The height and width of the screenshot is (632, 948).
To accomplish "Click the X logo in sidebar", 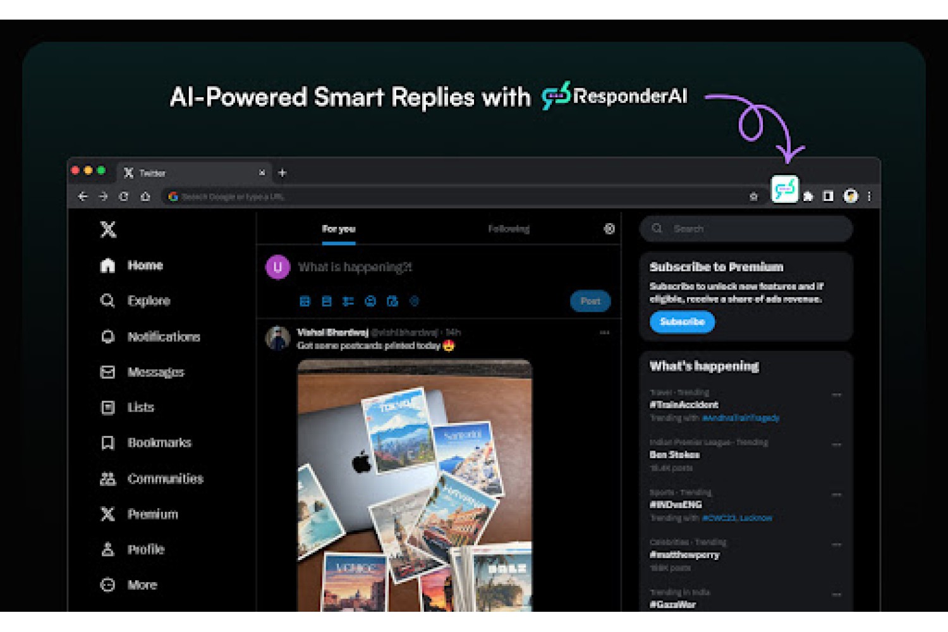I will tap(108, 229).
